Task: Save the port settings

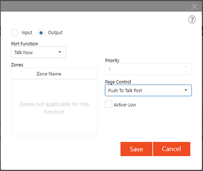Action: pyautogui.click(x=136, y=149)
